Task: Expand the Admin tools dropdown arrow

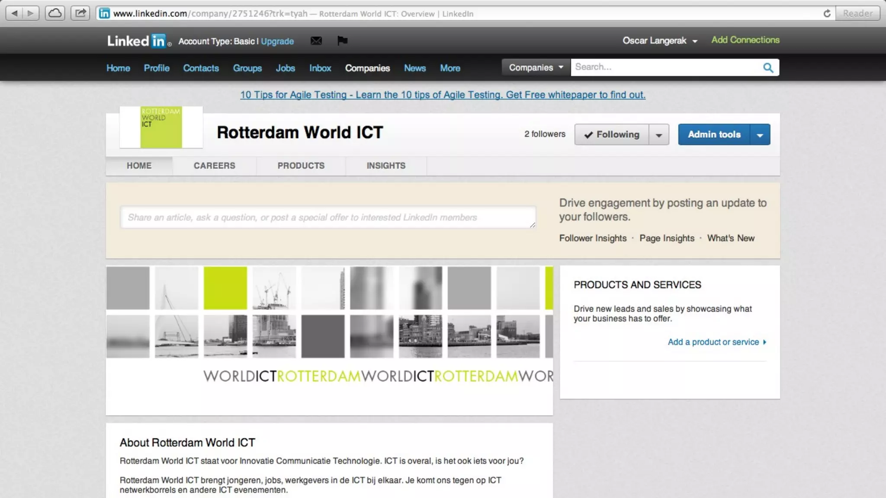Action: (x=760, y=135)
